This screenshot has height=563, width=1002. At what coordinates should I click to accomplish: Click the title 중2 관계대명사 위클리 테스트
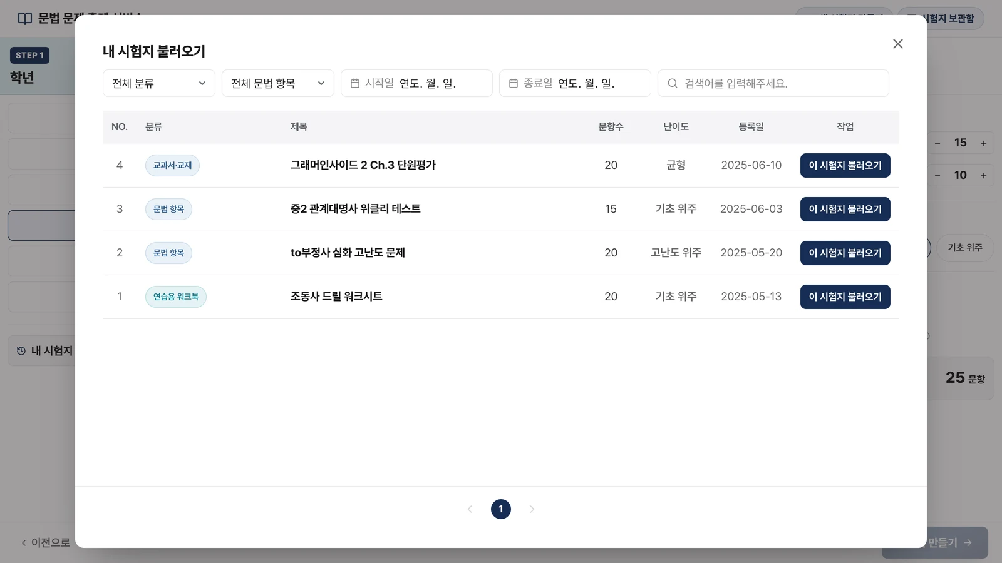pos(356,209)
